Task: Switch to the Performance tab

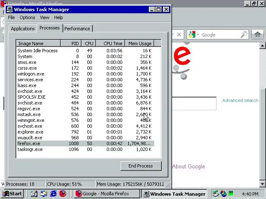Action: 77,29
